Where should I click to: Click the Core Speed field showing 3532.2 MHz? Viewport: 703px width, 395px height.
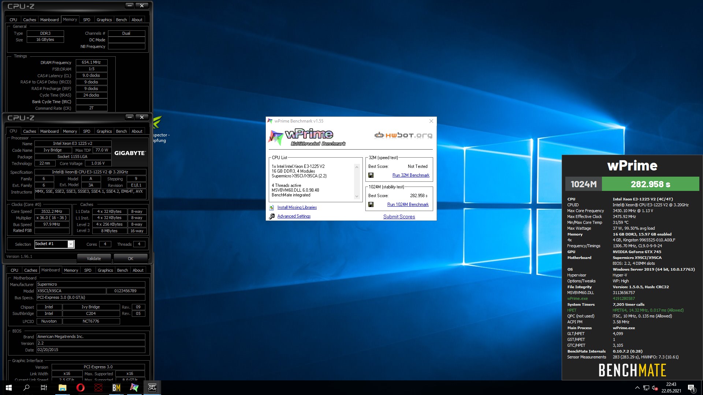52,211
